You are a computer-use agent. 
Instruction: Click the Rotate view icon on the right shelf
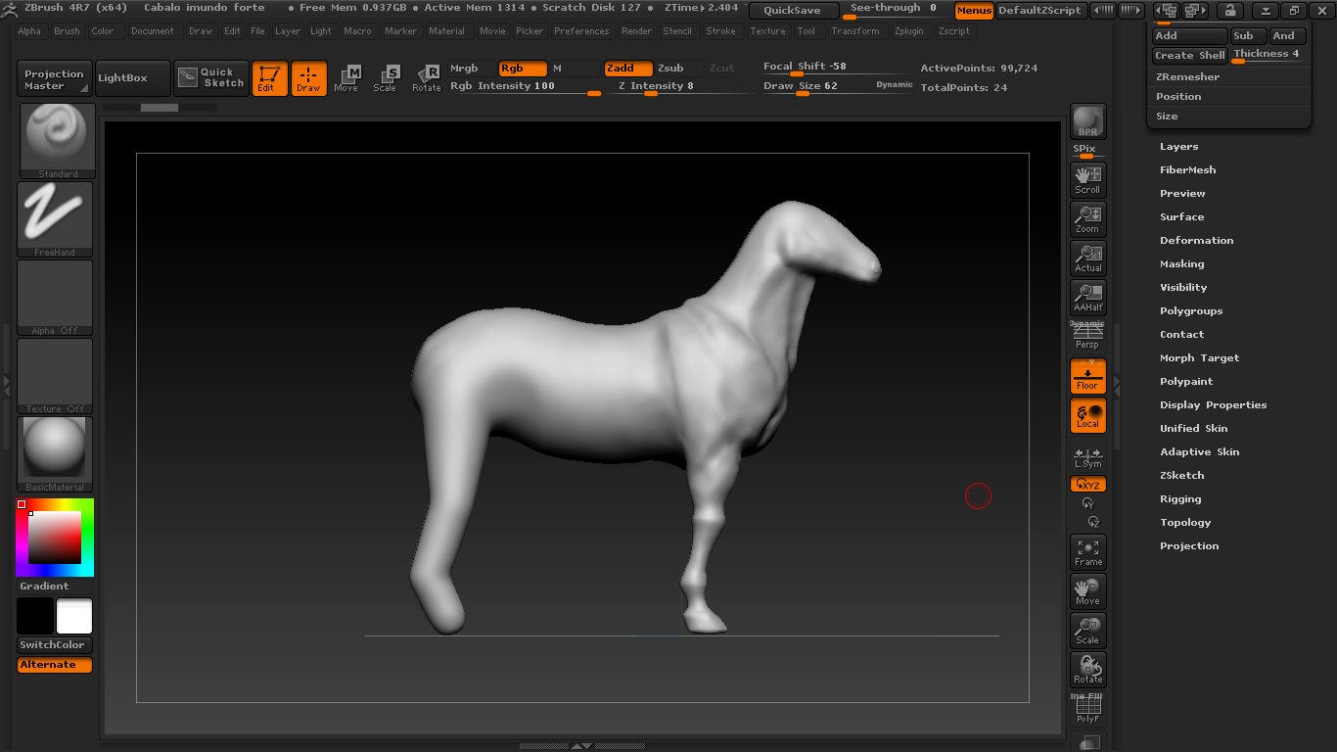[x=1087, y=670]
